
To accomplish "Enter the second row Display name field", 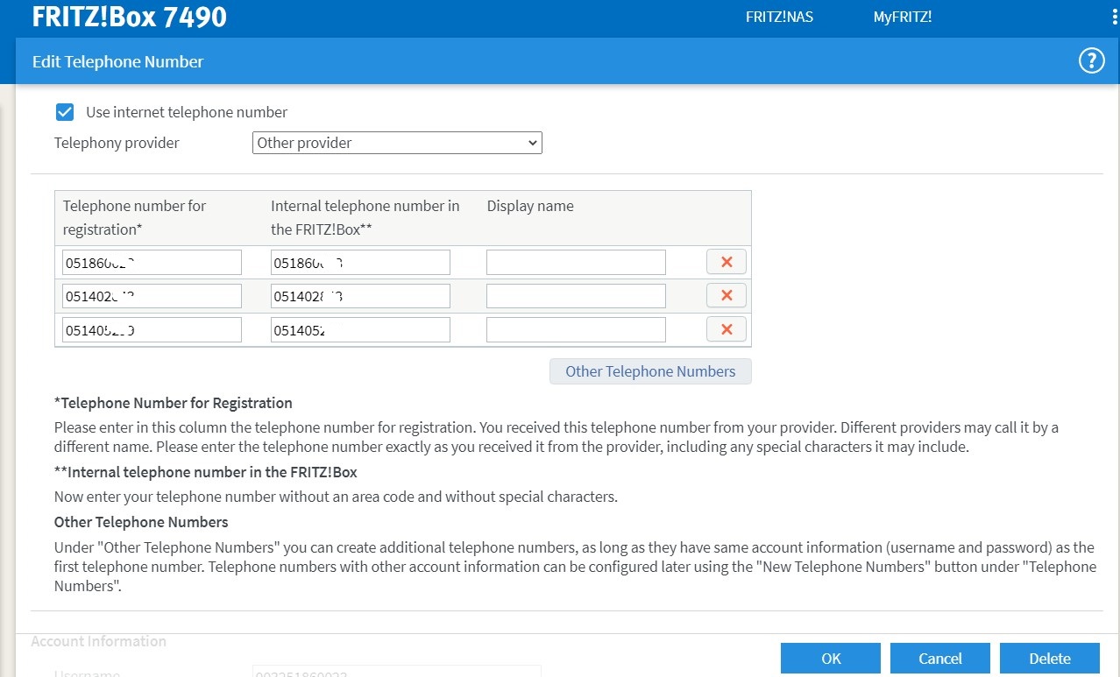I will 576,296.
